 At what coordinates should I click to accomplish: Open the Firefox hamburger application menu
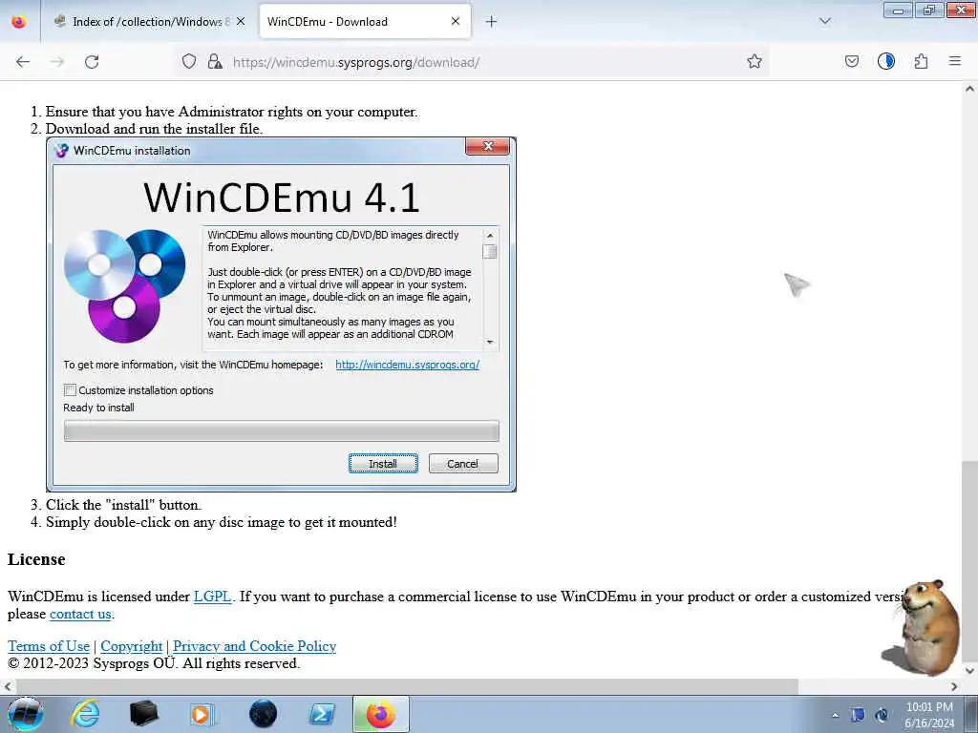[x=955, y=61]
